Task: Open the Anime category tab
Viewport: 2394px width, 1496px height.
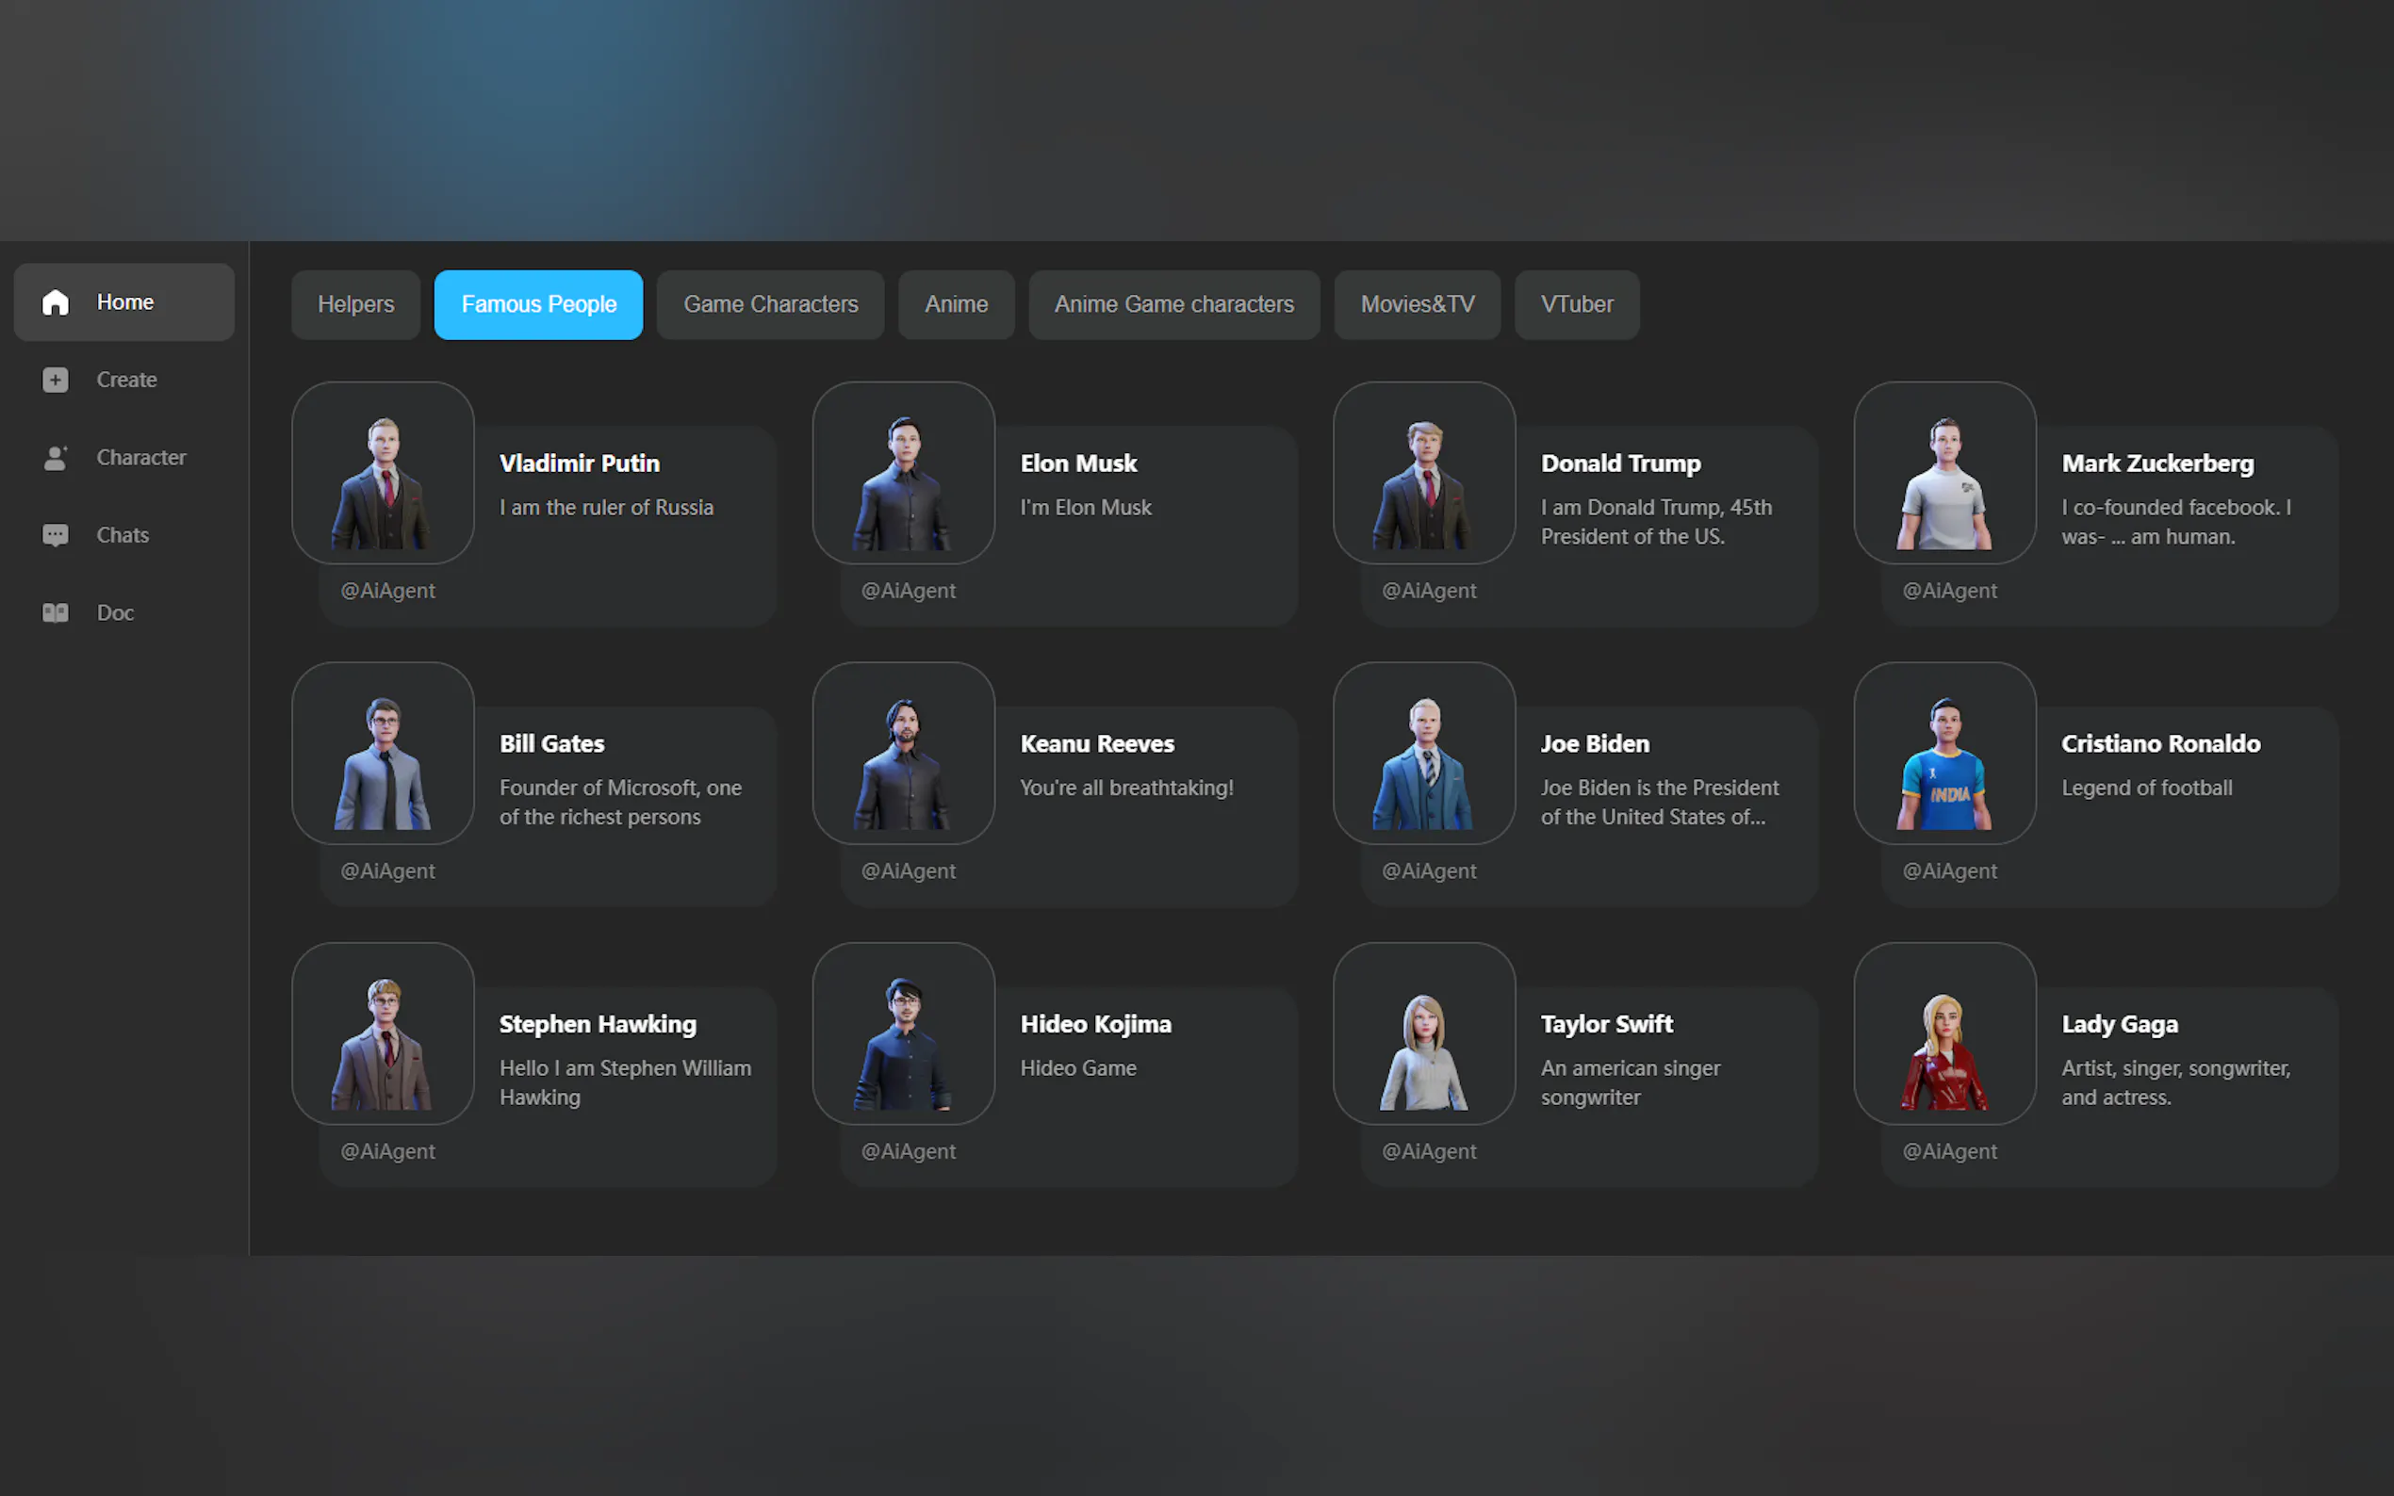Action: coord(956,304)
